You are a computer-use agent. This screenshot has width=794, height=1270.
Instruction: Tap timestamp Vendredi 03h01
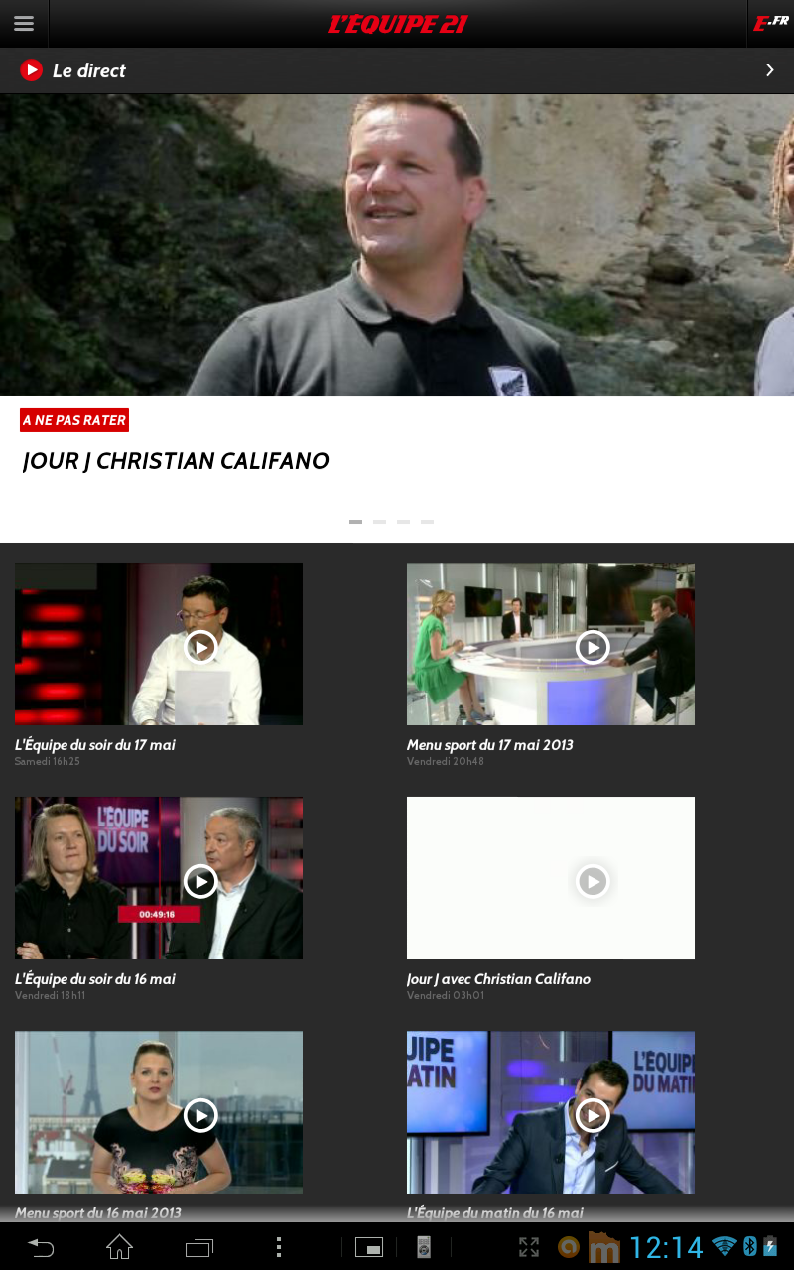[x=446, y=996]
